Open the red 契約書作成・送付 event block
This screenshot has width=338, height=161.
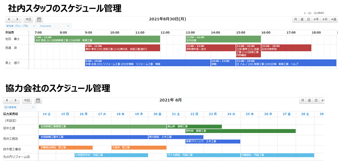(210, 48)
